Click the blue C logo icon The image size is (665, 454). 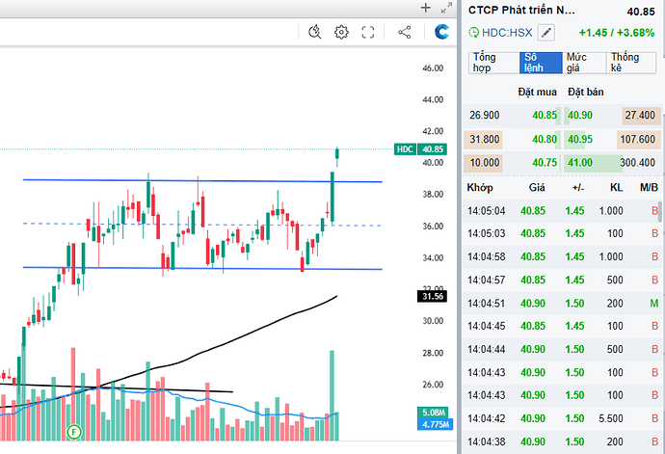pyautogui.click(x=441, y=32)
